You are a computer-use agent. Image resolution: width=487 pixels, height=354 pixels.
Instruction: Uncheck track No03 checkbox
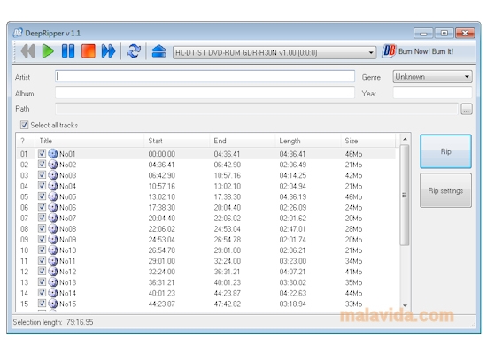coord(42,175)
